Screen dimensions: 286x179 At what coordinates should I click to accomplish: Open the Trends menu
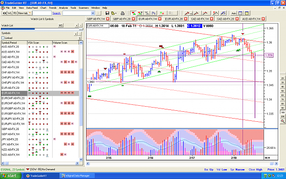coord(53,8)
